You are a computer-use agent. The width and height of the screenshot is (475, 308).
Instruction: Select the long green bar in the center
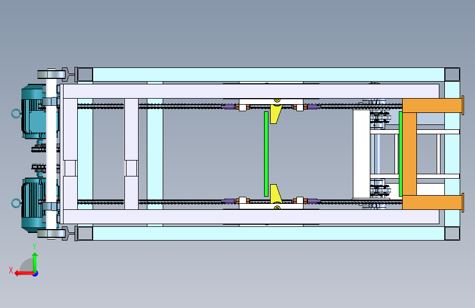coord(266,154)
